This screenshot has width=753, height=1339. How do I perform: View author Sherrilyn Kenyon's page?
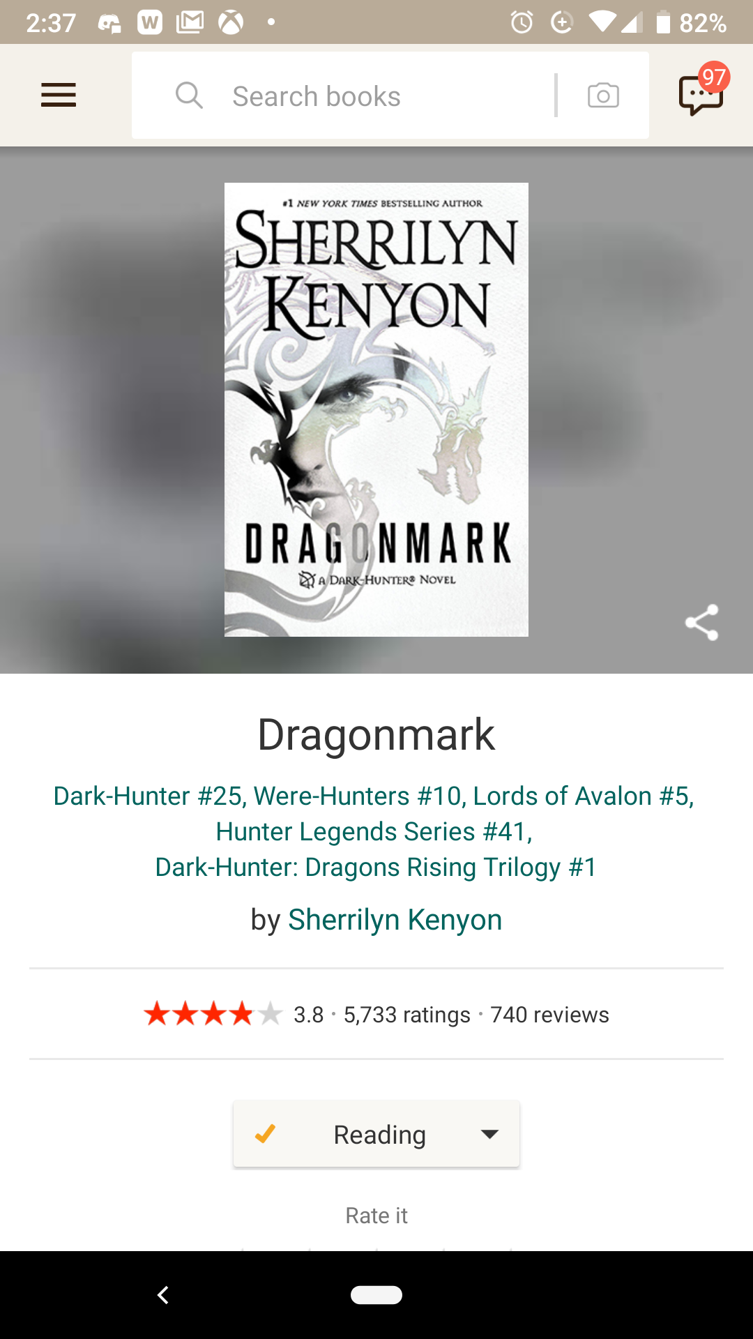(395, 920)
